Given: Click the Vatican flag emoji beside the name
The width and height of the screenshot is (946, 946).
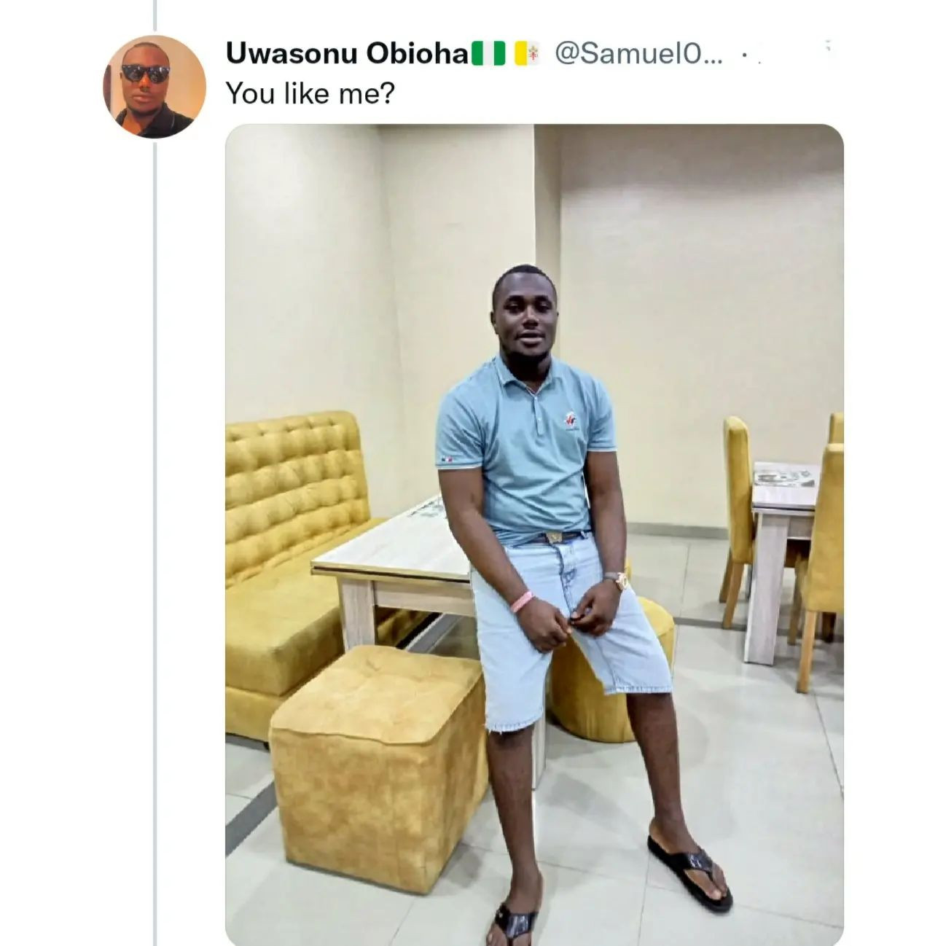Looking at the screenshot, I should (x=527, y=55).
